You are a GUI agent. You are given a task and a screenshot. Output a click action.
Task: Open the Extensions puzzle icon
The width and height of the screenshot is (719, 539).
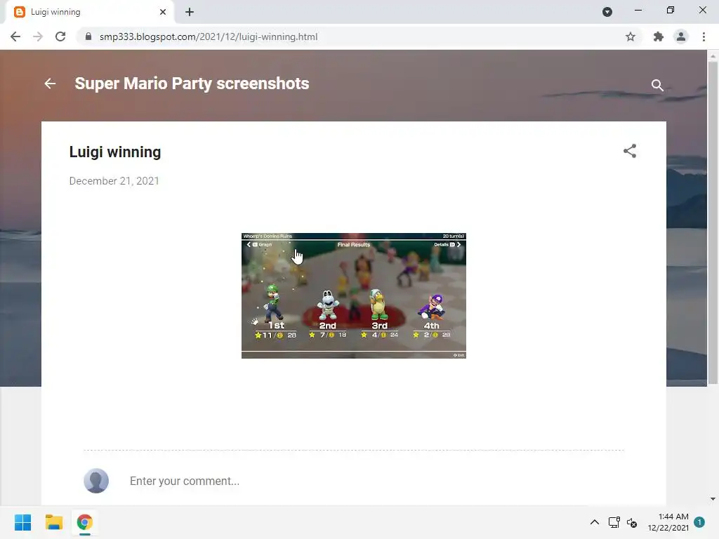[x=659, y=36]
